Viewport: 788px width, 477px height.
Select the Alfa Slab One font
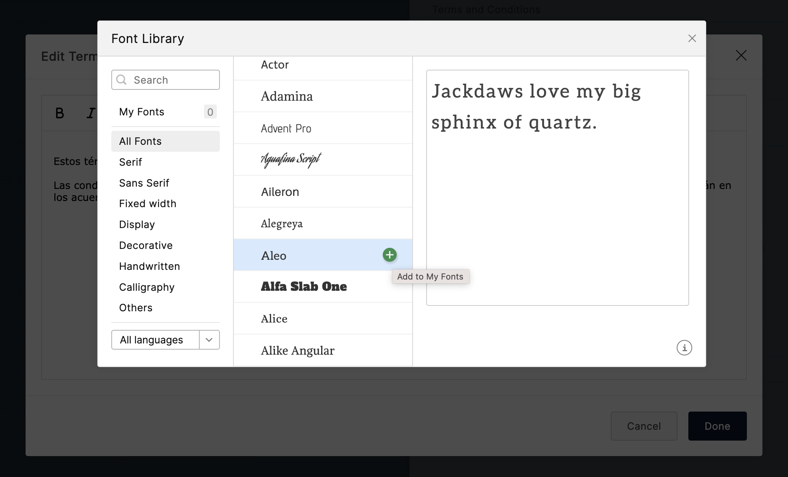point(304,287)
